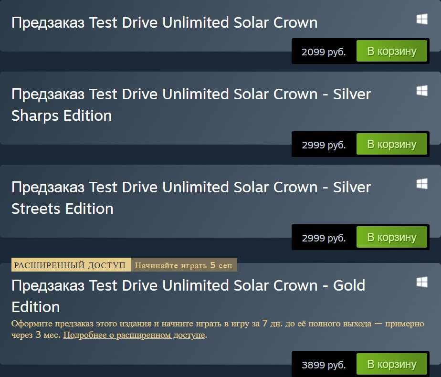Open the advanced access details link
This screenshot has height=377, width=441.
pyautogui.click(x=135, y=335)
